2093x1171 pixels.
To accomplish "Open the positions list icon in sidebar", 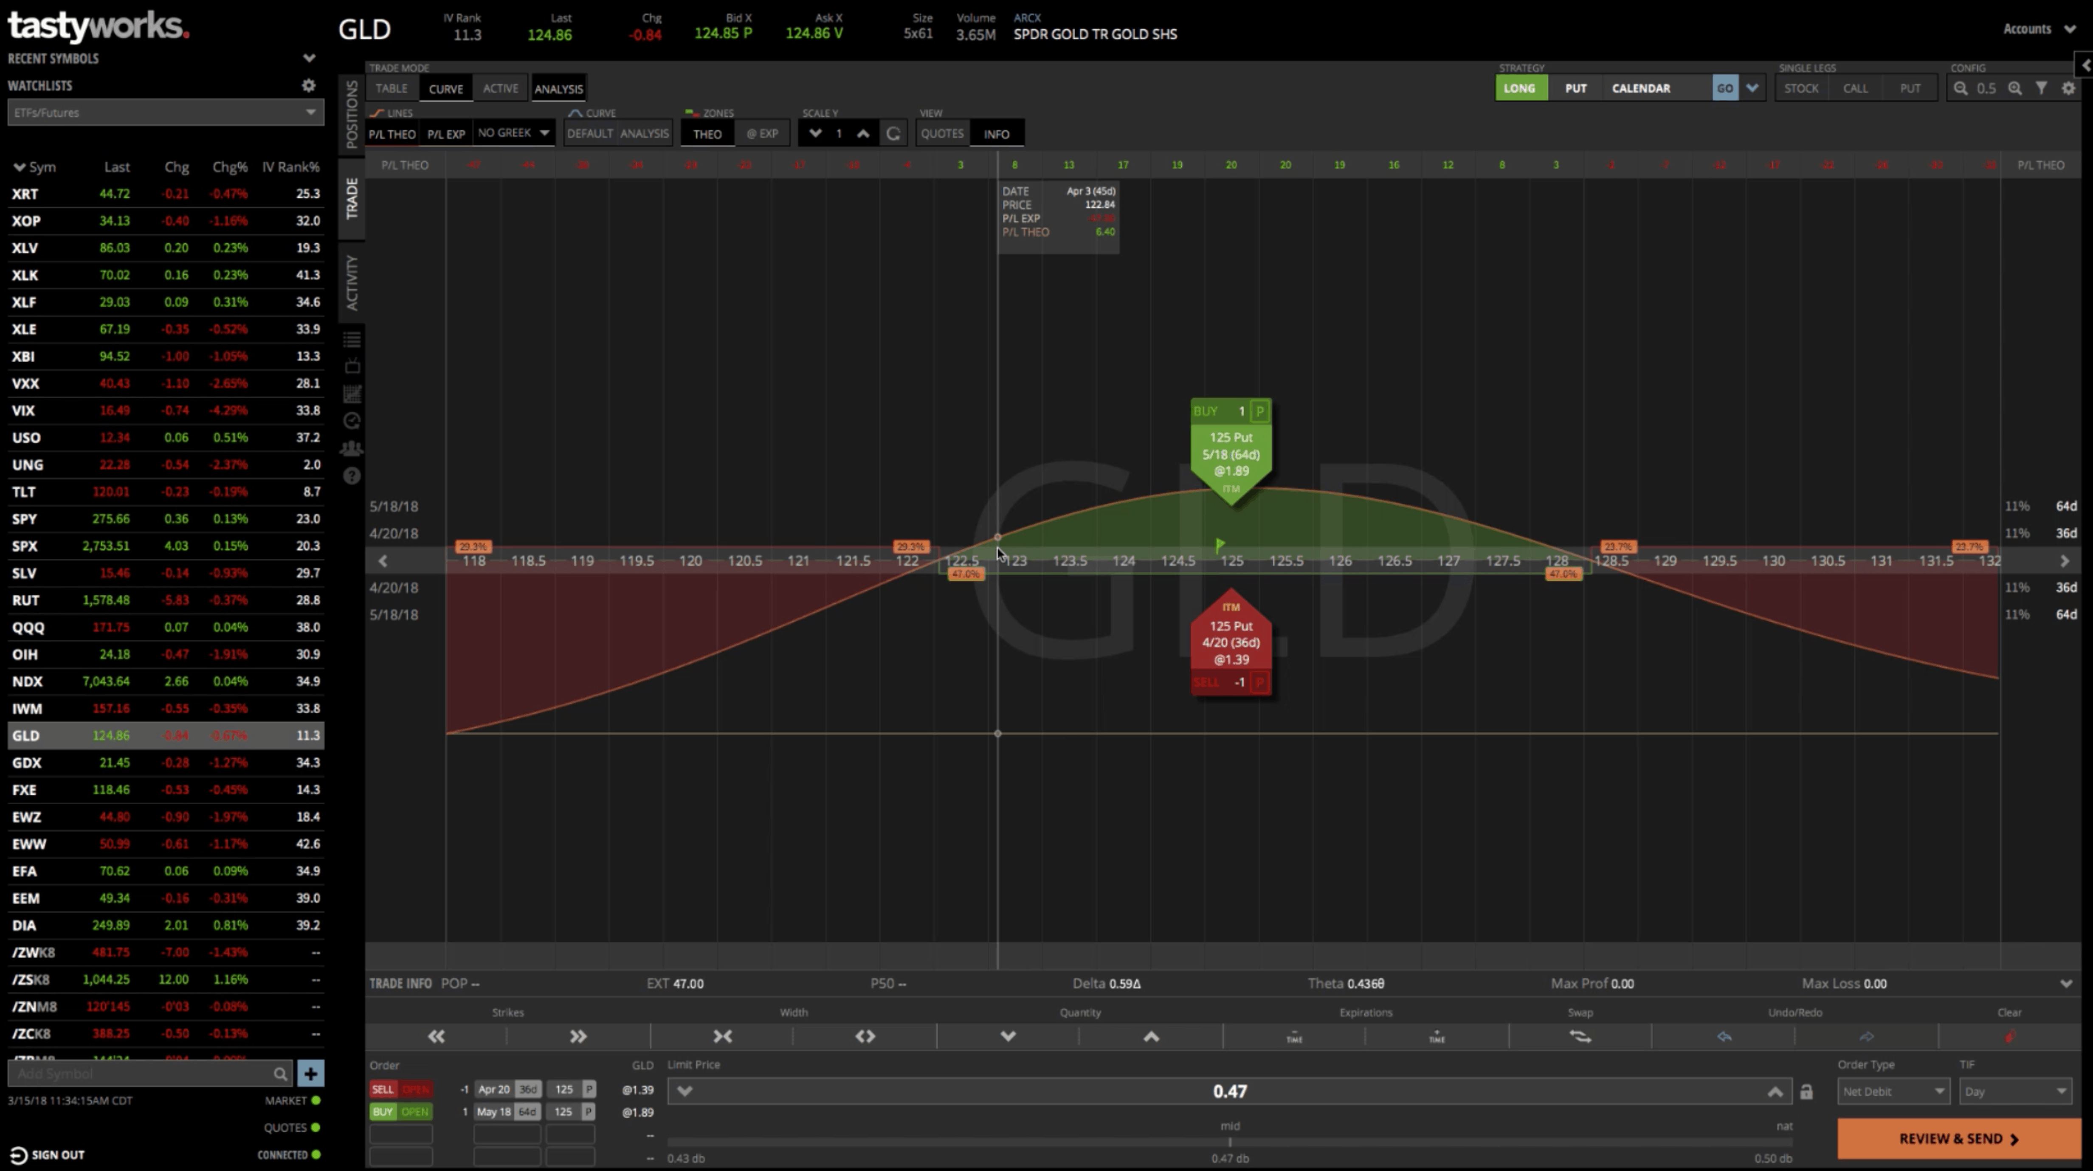I will pyautogui.click(x=352, y=340).
